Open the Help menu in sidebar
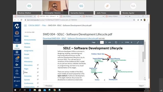 click(17, 72)
